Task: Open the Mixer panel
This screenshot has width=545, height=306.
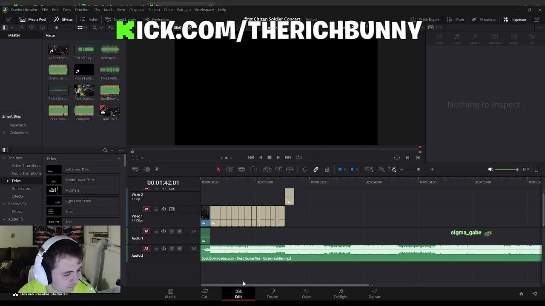Action: (x=456, y=20)
